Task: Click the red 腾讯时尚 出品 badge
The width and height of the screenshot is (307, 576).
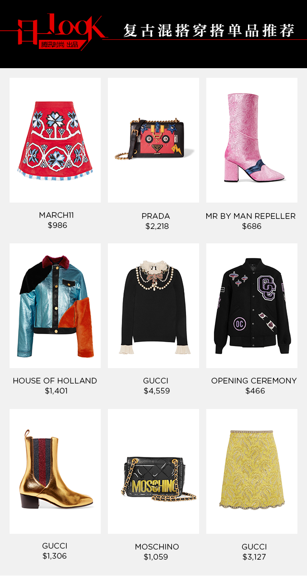Action: click(x=59, y=45)
